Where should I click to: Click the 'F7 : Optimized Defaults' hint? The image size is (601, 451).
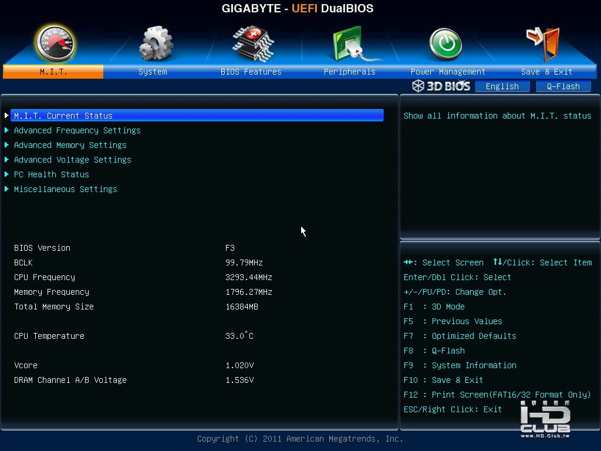coord(460,336)
